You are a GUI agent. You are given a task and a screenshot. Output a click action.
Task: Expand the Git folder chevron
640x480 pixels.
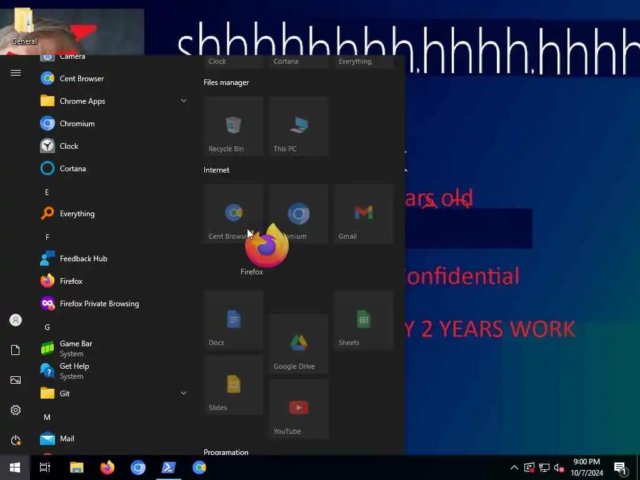click(184, 393)
